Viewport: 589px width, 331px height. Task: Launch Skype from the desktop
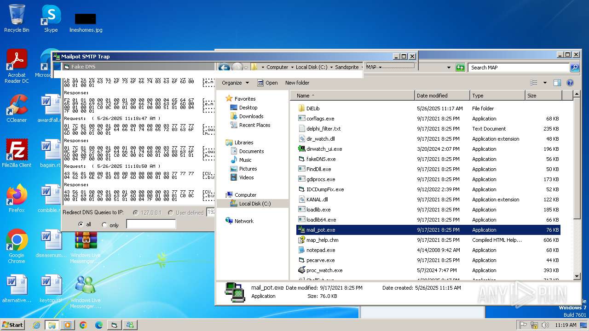pyautogui.click(x=51, y=18)
